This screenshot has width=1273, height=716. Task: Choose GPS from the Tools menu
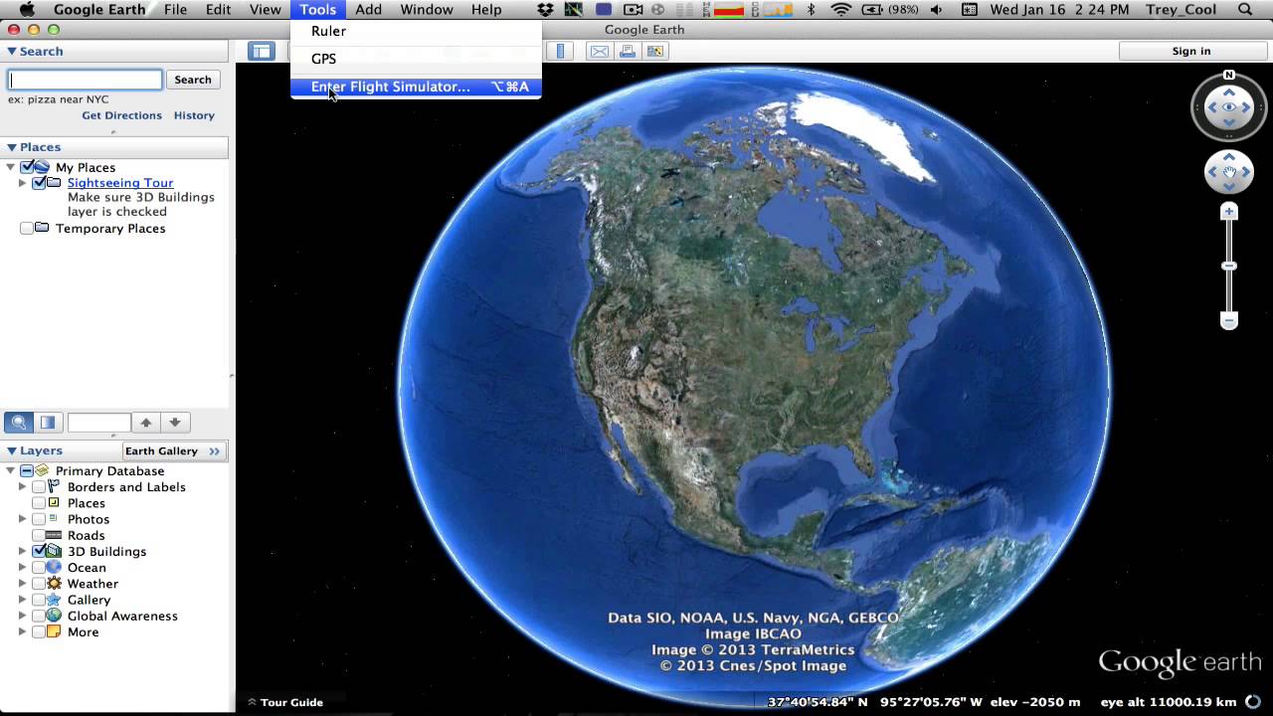point(416,59)
